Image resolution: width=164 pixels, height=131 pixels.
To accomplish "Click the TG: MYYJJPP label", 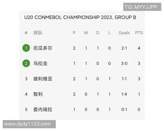I will pos(141,7).
